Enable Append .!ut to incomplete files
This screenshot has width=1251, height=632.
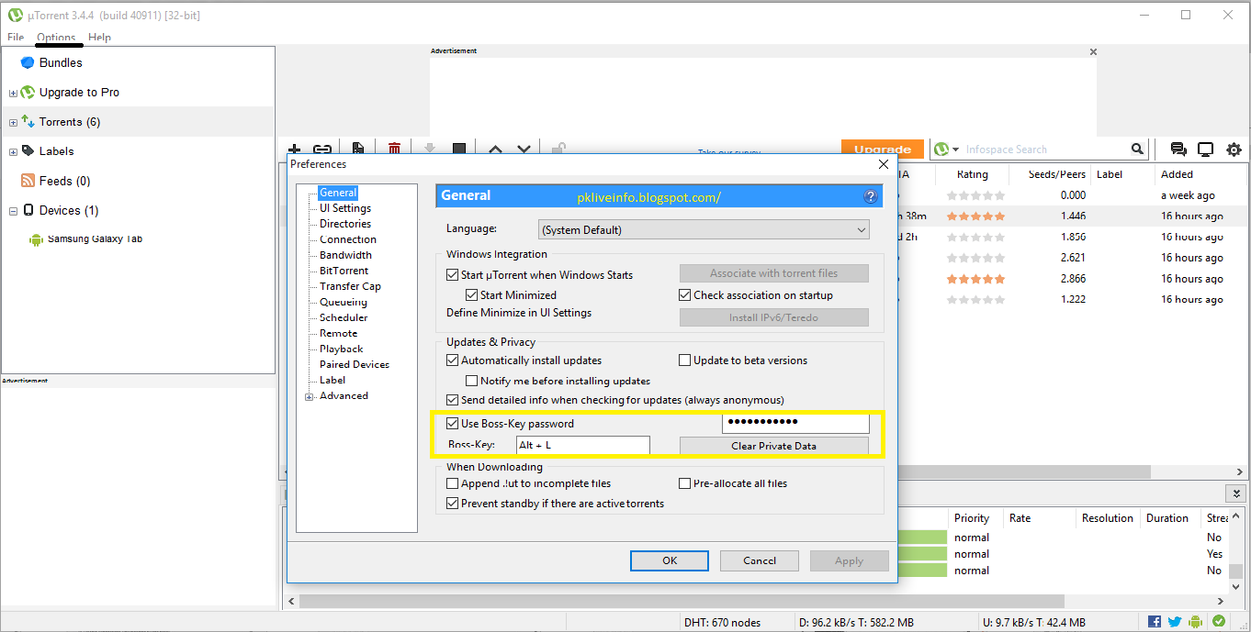coord(452,483)
